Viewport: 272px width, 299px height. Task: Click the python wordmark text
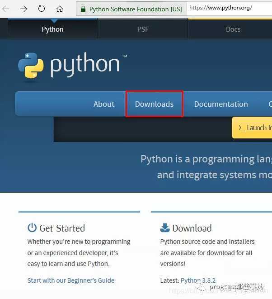(x=85, y=64)
